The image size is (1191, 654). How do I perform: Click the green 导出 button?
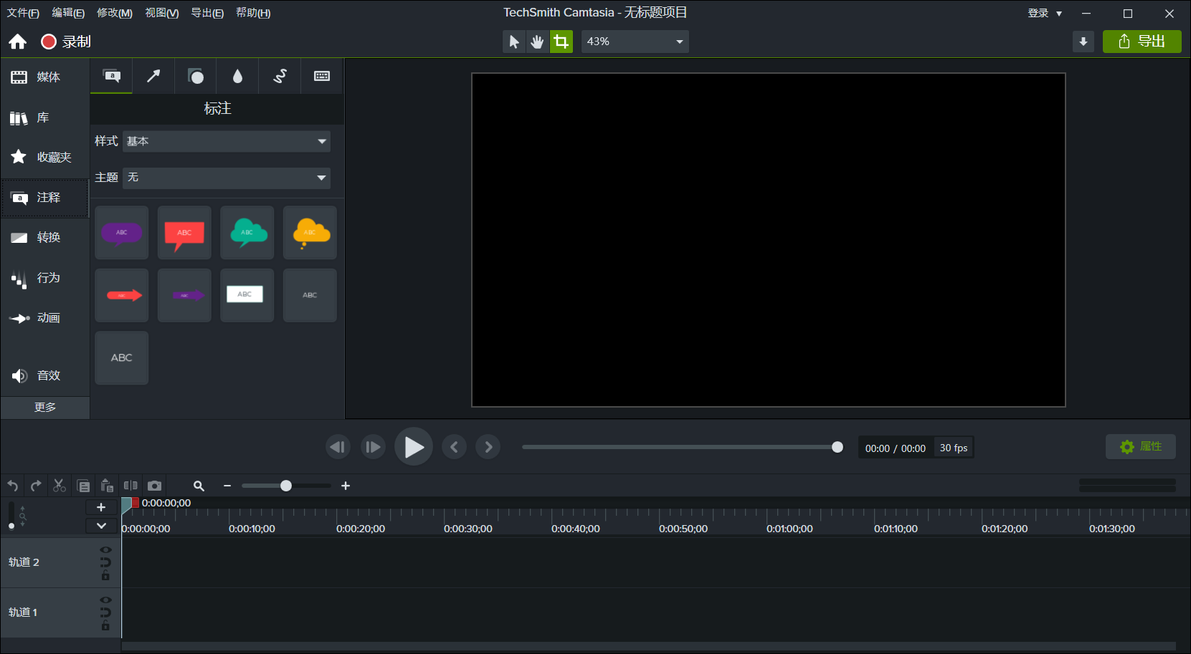[x=1142, y=41]
